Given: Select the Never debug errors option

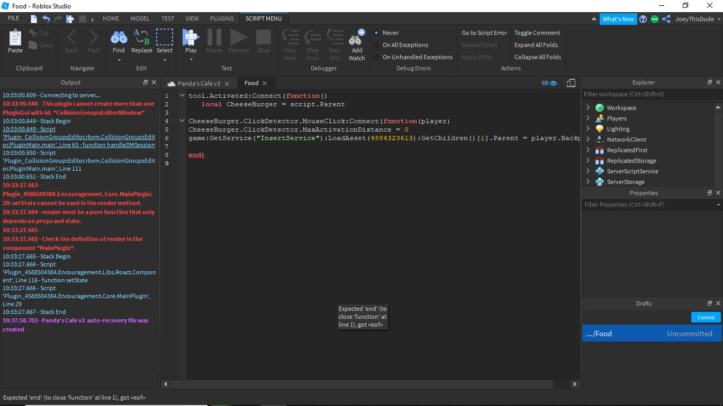Looking at the screenshot, I should click(x=390, y=32).
